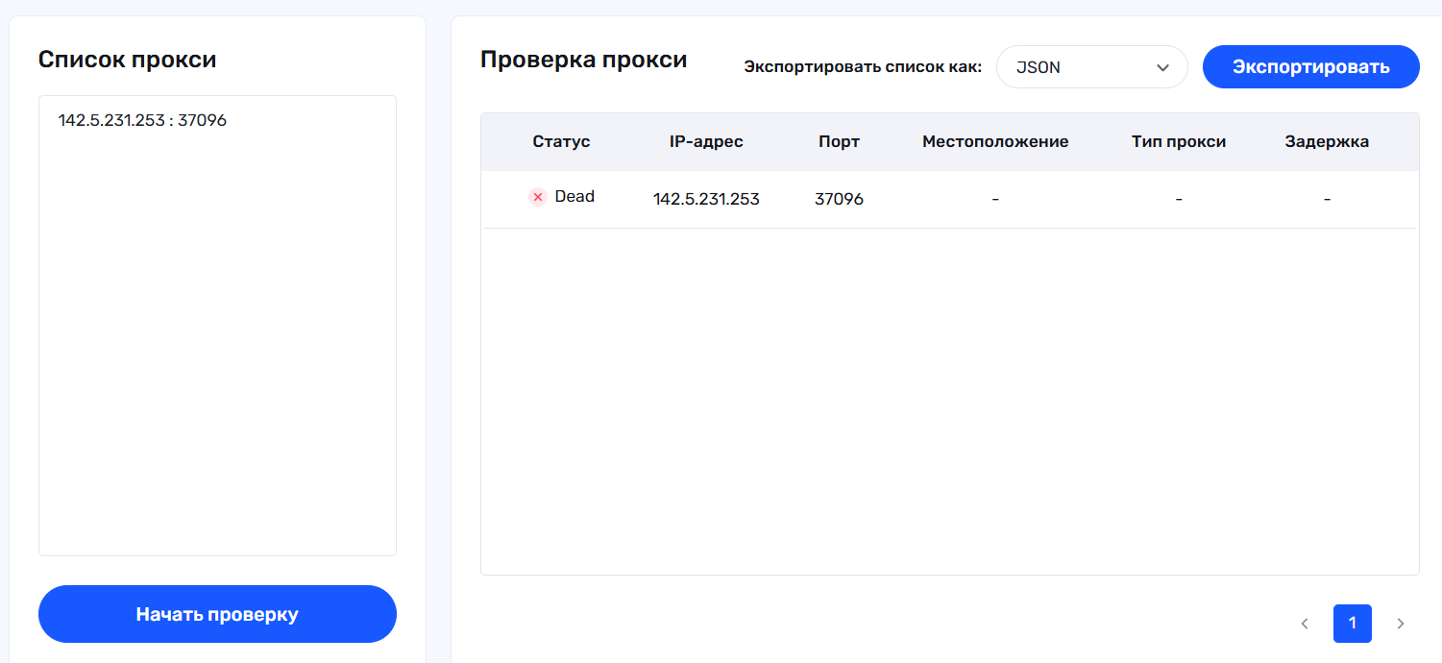The image size is (1442, 663).
Task: Click the IP-адрес column header
Action: click(x=706, y=142)
